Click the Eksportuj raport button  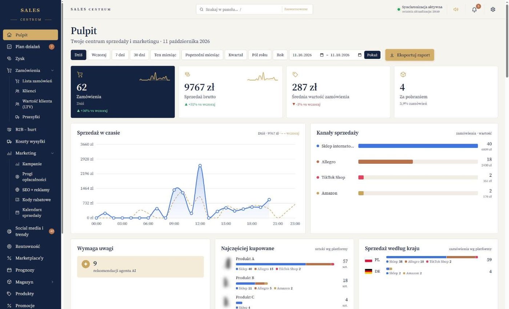[410, 55]
